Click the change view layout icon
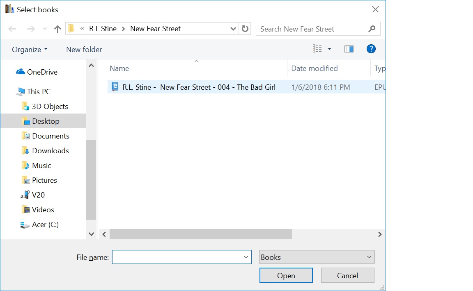Image resolution: width=473 pixels, height=291 pixels. tap(317, 49)
